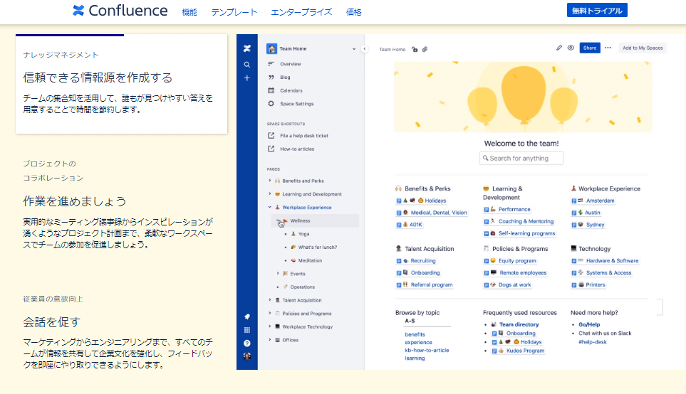Open the more actions ellipsis menu
The width and height of the screenshot is (686, 394).
click(608, 48)
